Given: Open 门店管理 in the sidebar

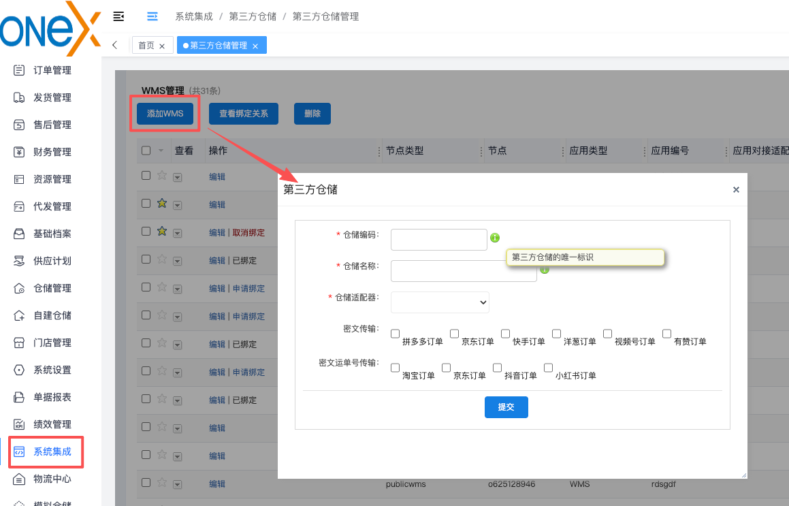Looking at the screenshot, I should click(42, 343).
